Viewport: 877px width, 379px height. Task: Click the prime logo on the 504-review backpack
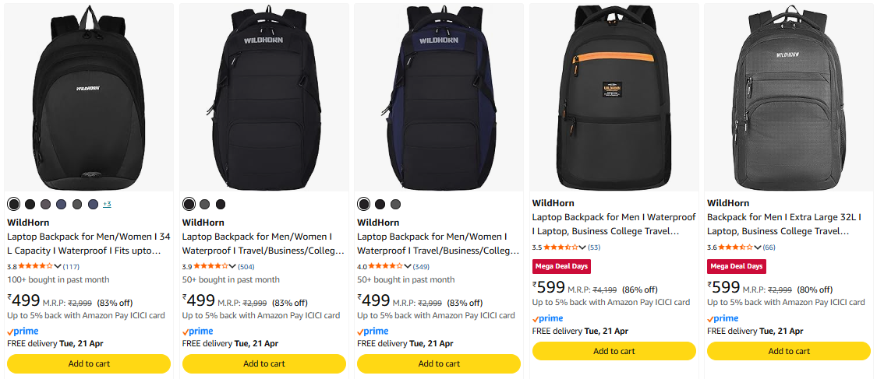pos(199,331)
